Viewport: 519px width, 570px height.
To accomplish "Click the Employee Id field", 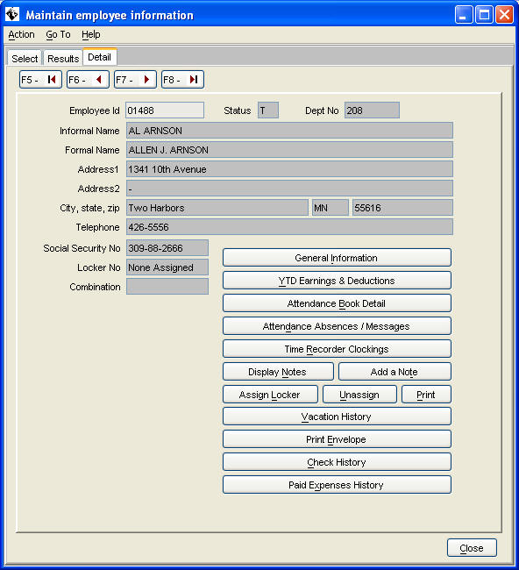I will [165, 110].
